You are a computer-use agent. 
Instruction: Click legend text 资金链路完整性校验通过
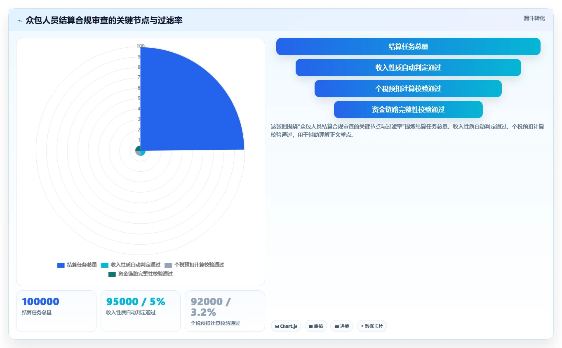point(146,274)
